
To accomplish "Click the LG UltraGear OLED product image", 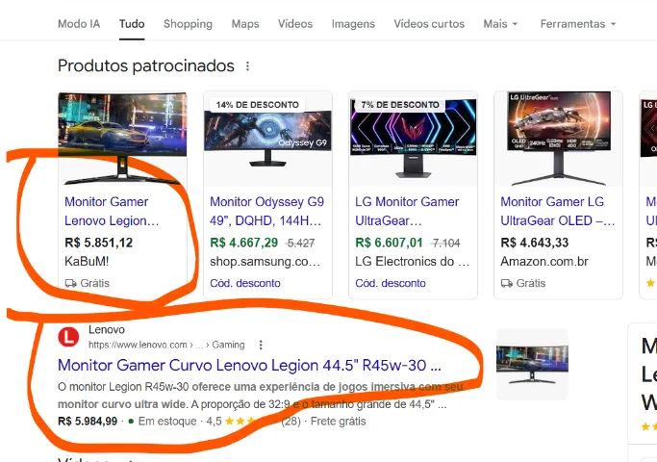I will point(558,139).
